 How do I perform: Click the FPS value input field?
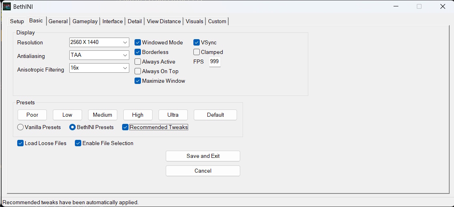tap(215, 62)
